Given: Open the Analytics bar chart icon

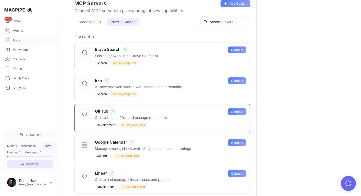Looking at the screenshot, I should pos(8,88).
